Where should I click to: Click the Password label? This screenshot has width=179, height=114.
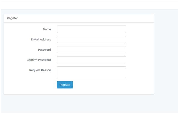44,50
